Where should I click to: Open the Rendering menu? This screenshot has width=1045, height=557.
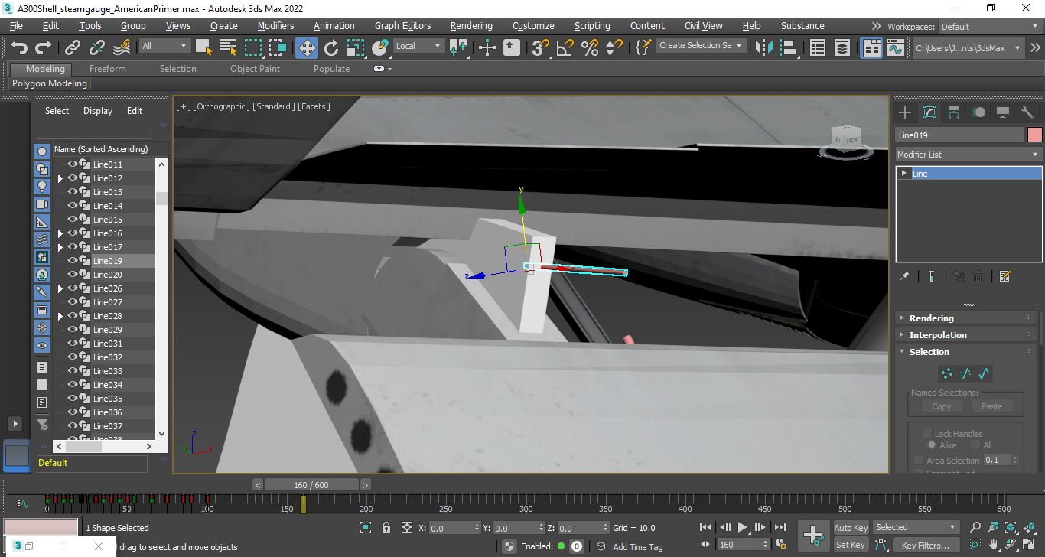(470, 25)
